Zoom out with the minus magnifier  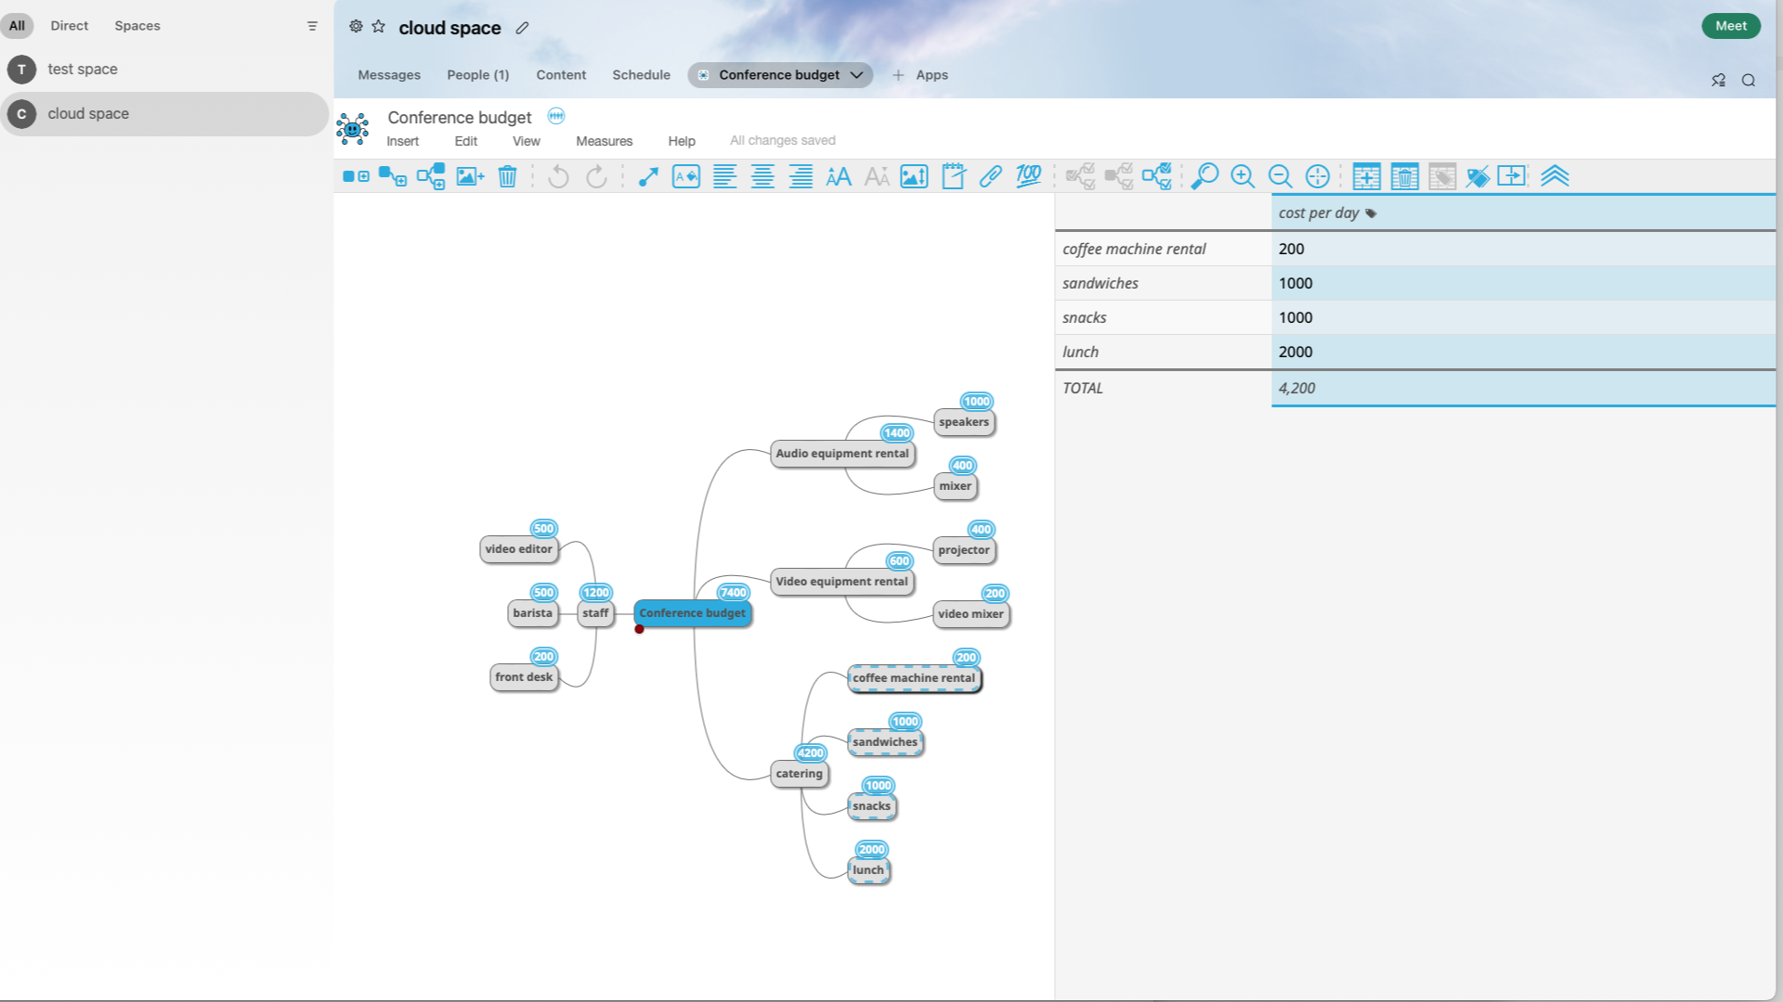pos(1281,176)
